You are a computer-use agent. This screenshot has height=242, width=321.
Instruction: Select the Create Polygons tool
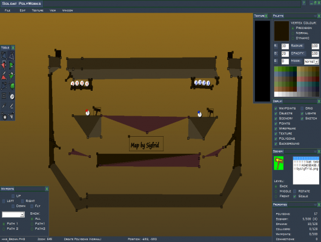click(12, 56)
